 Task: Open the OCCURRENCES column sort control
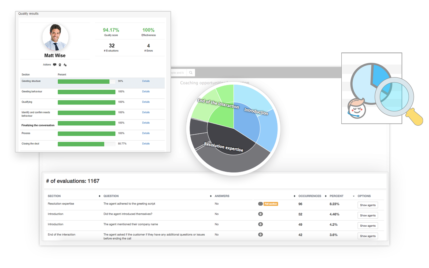pyautogui.click(x=294, y=196)
